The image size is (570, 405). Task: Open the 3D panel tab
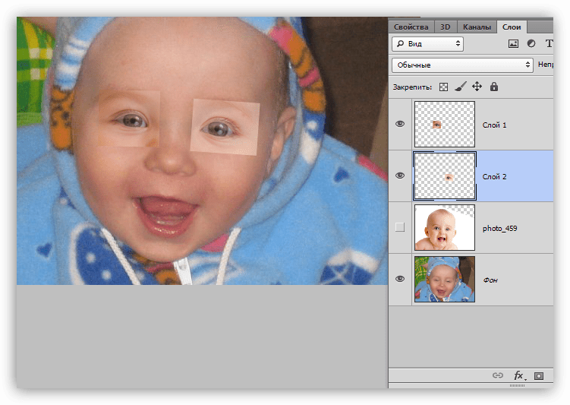pos(446,27)
